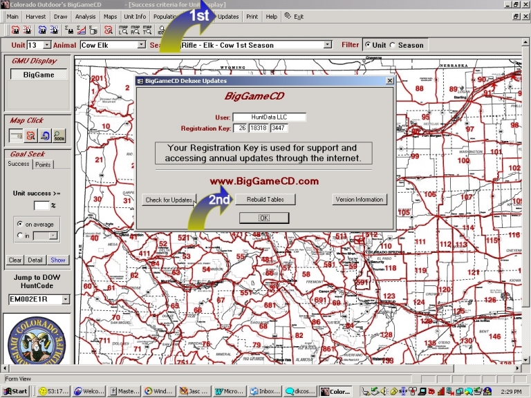Switch to the Jasc taskbar item
The height and width of the screenshot is (398, 531).
[x=194, y=391]
